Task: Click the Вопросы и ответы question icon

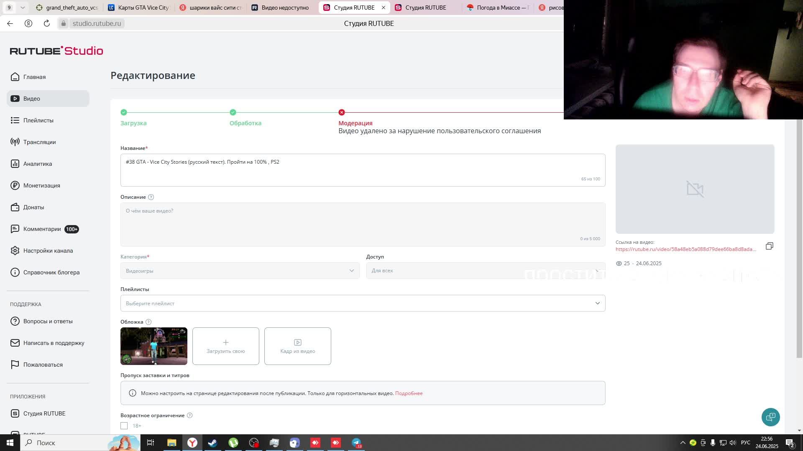Action: pos(15,321)
